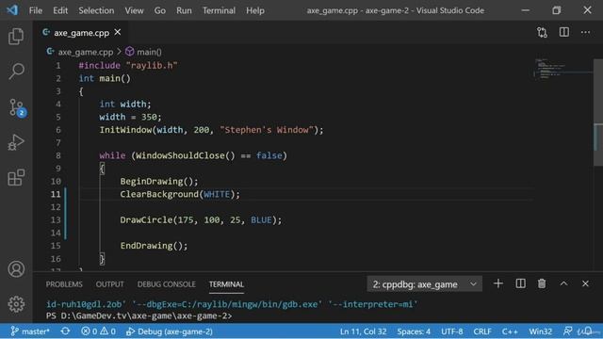Click the #include "raylib.h" line
Viewport: 603px width, 339px height.
(128, 66)
